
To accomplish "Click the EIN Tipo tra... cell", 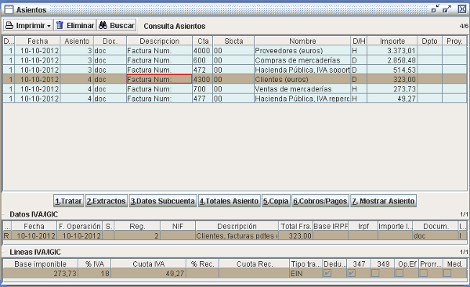I will 305,273.
